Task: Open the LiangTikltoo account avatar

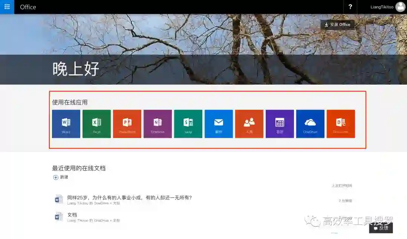Action: [400, 7]
